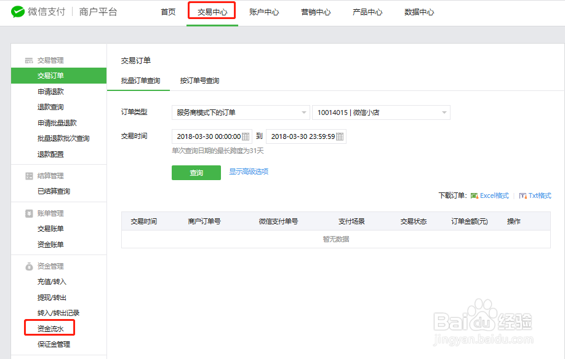Open 交易中心 top navigation tab
The width and height of the screenshot is (565, 359).
[212, 12]
